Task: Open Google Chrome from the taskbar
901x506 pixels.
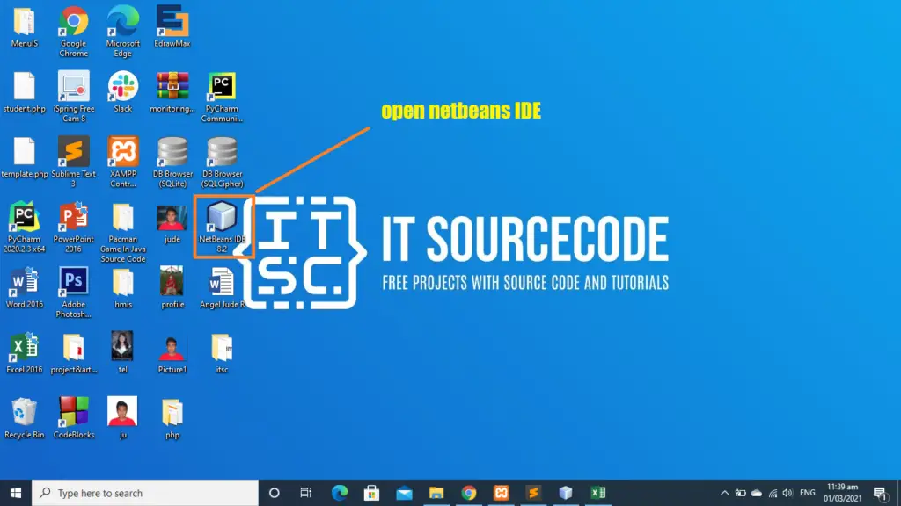Action: click(x=470, y=493)
